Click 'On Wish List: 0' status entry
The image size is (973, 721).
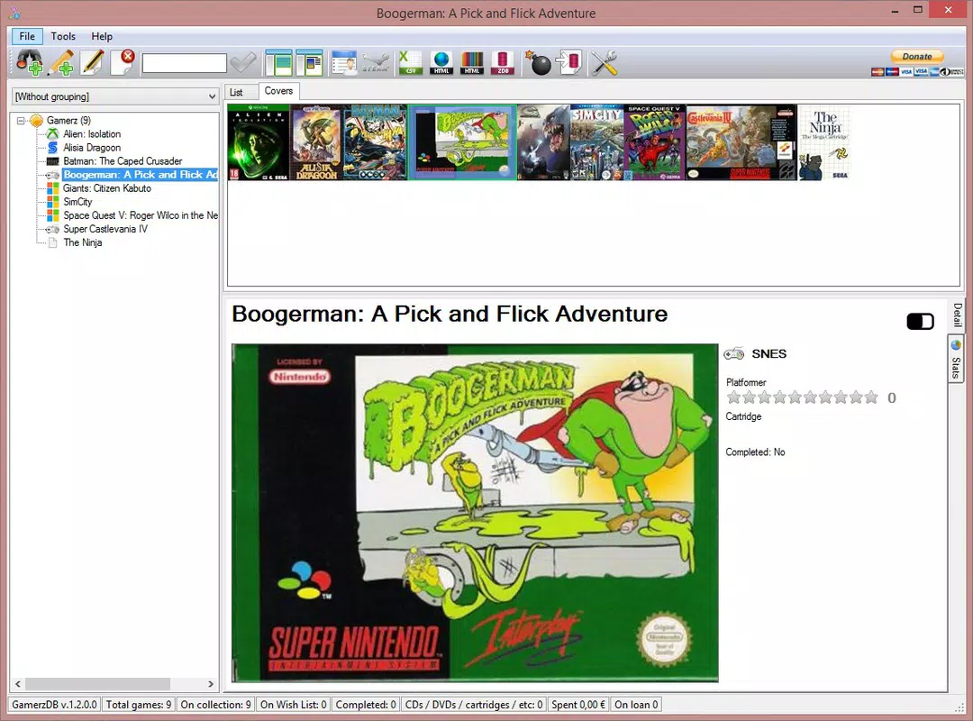293,705
